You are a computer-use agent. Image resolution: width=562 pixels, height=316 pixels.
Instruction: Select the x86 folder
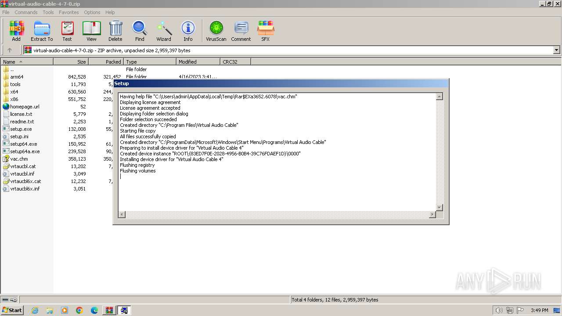click(14, 99)
